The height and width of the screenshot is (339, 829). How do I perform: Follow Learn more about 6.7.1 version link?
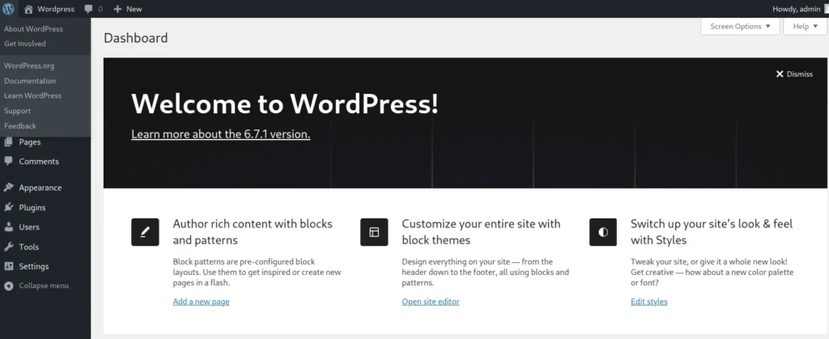click(x=220, y=134)
